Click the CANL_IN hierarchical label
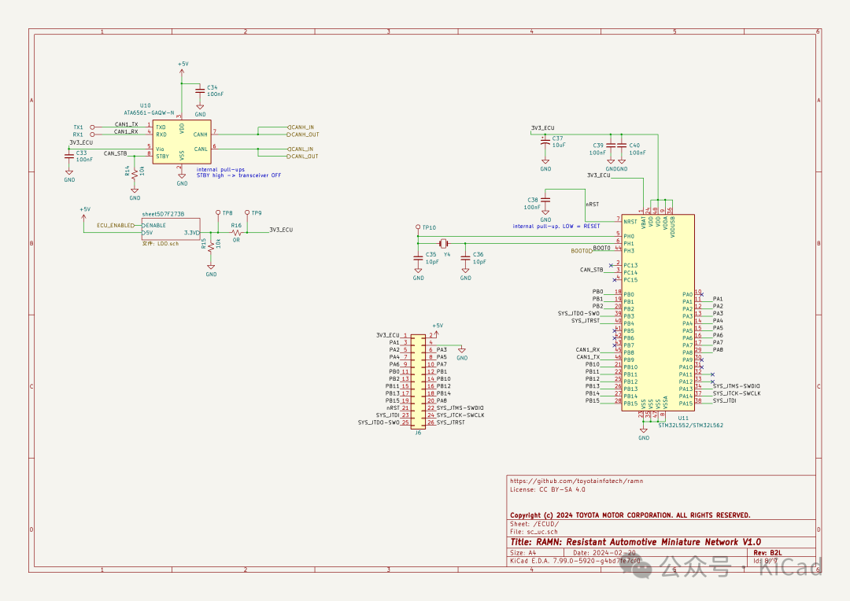This screenshot has height=601, width=850. [x=301, y=149]
